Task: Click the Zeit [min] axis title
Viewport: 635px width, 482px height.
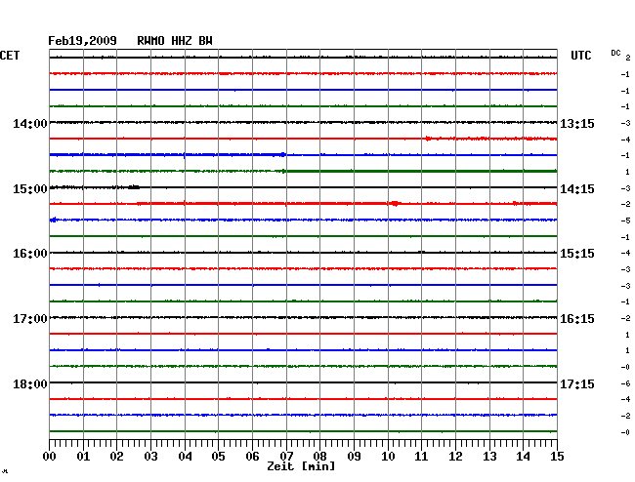Action: tap(301, 466)
